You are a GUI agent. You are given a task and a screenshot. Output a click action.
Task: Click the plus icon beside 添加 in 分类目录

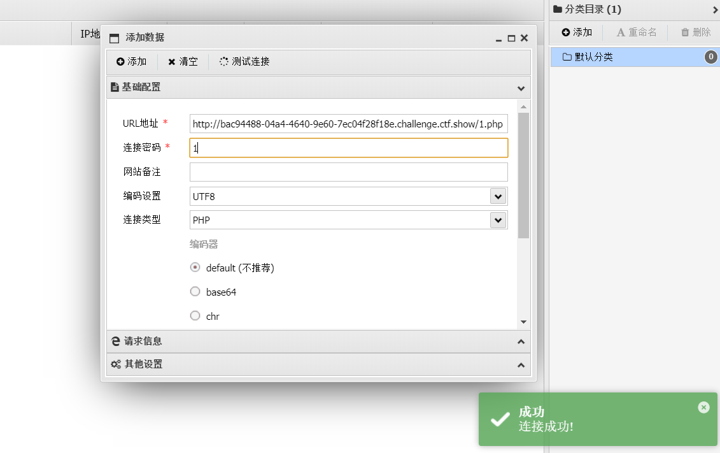566,32
